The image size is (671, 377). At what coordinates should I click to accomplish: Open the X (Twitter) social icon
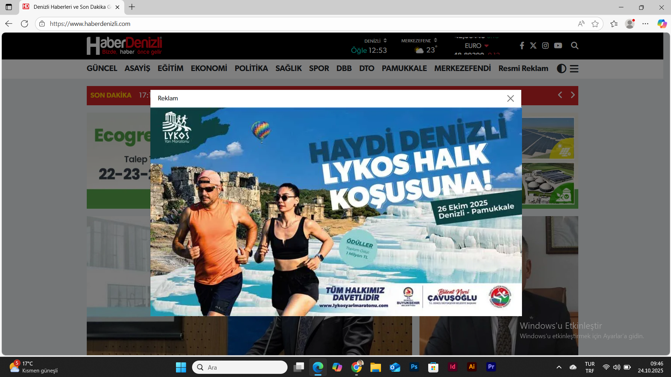click(x=533, y=45)
